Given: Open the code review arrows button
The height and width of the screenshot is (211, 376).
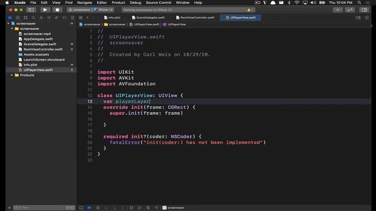Looking at the screenshot, I should coord(350,10).
